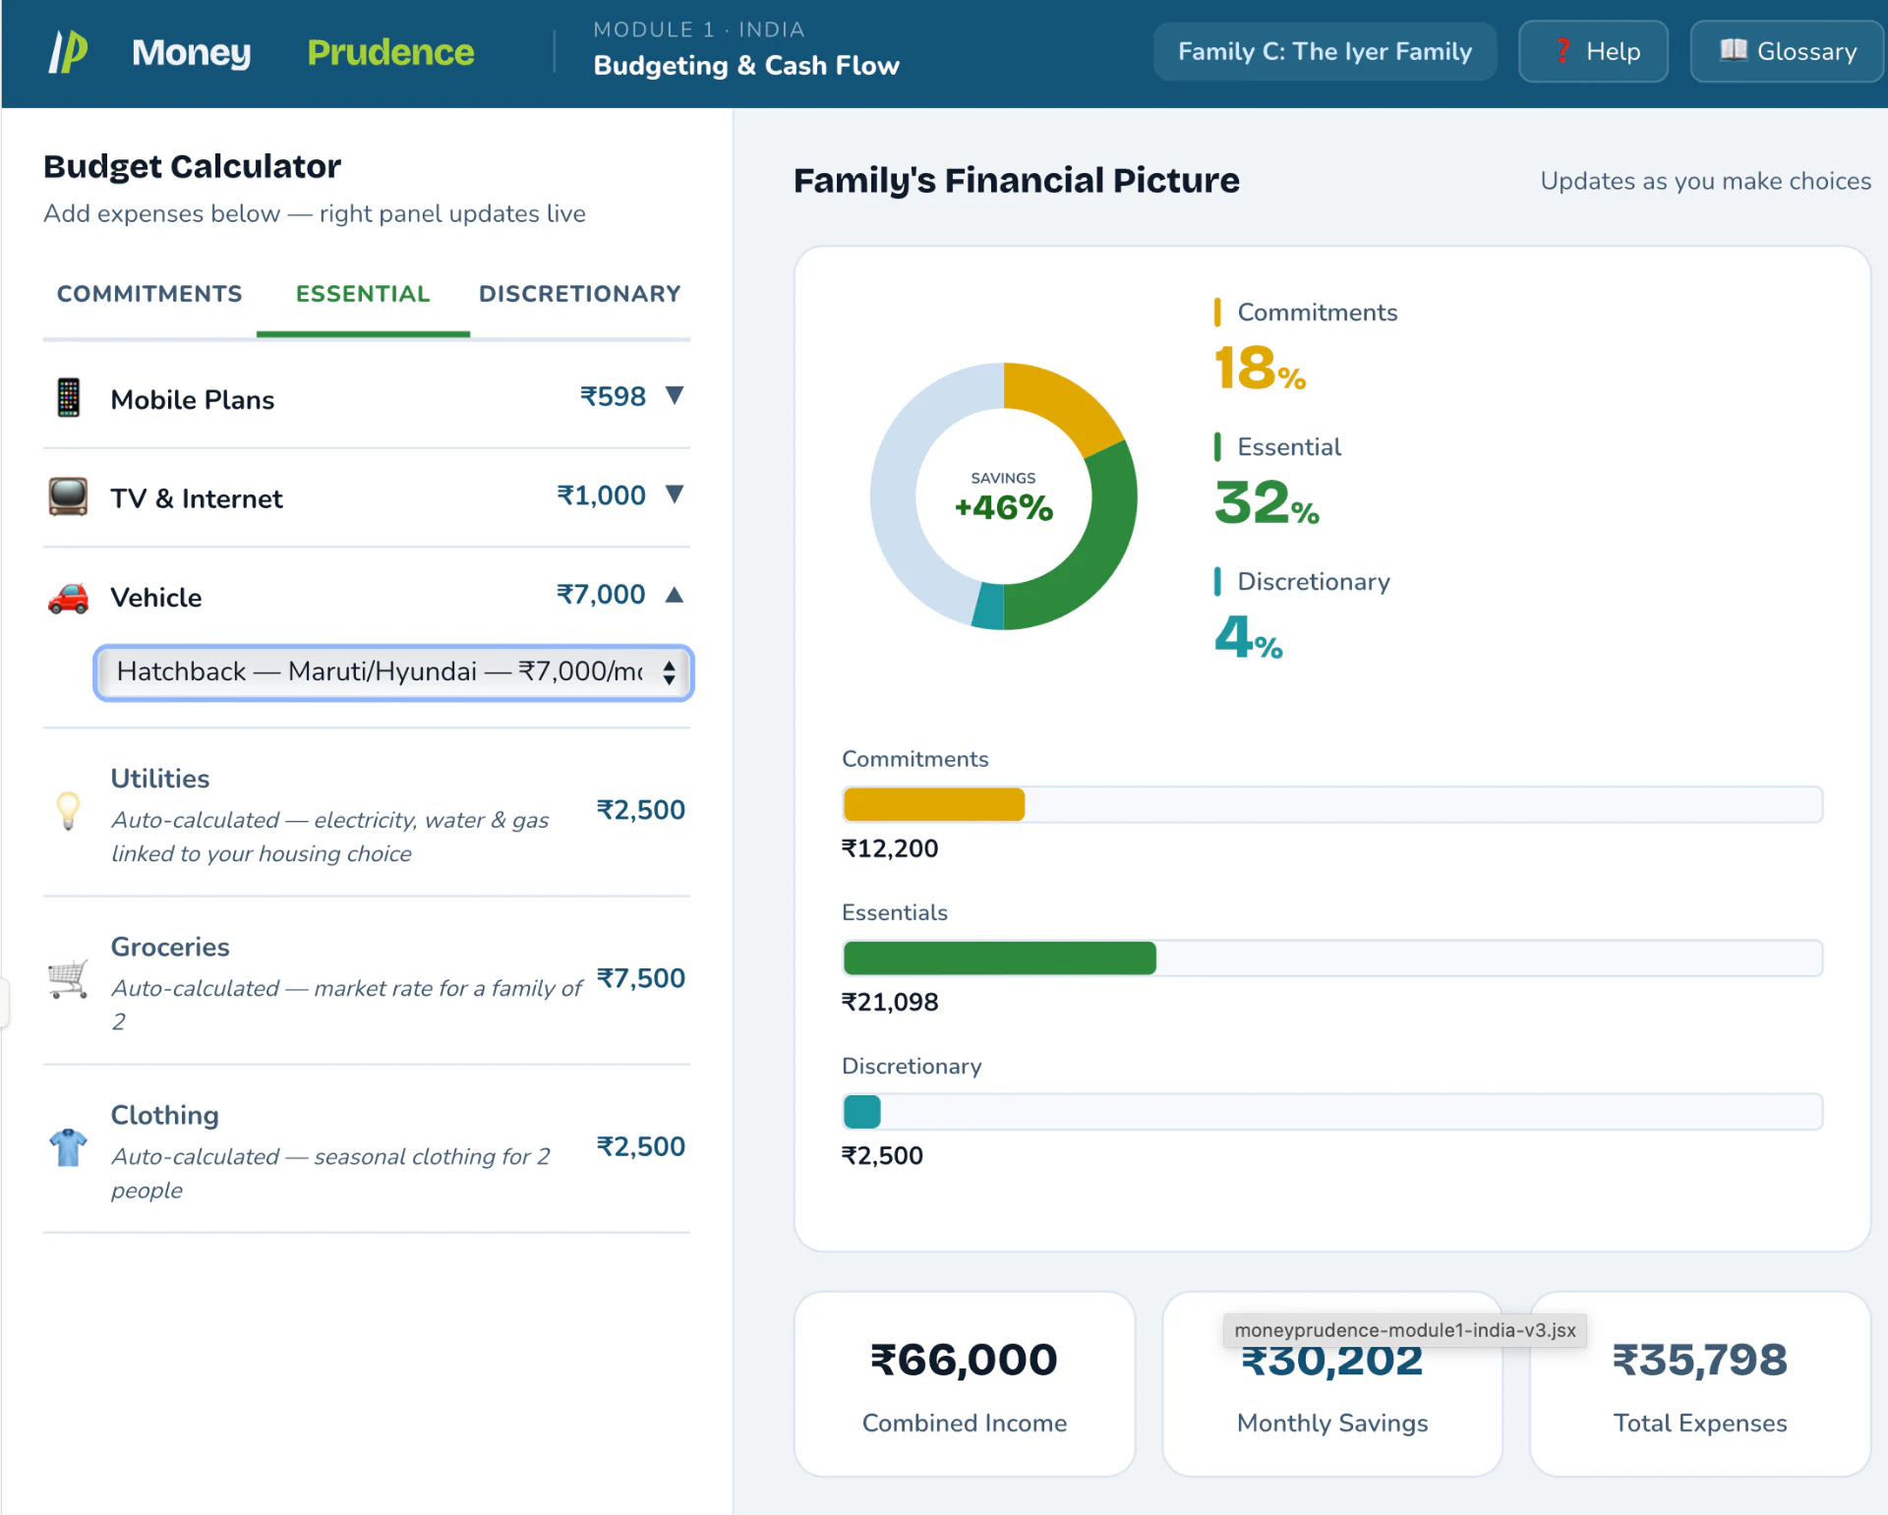Click the Discretionary ₹2,500 progress bar
1888x1515 pixels.
[1332, 1112]
